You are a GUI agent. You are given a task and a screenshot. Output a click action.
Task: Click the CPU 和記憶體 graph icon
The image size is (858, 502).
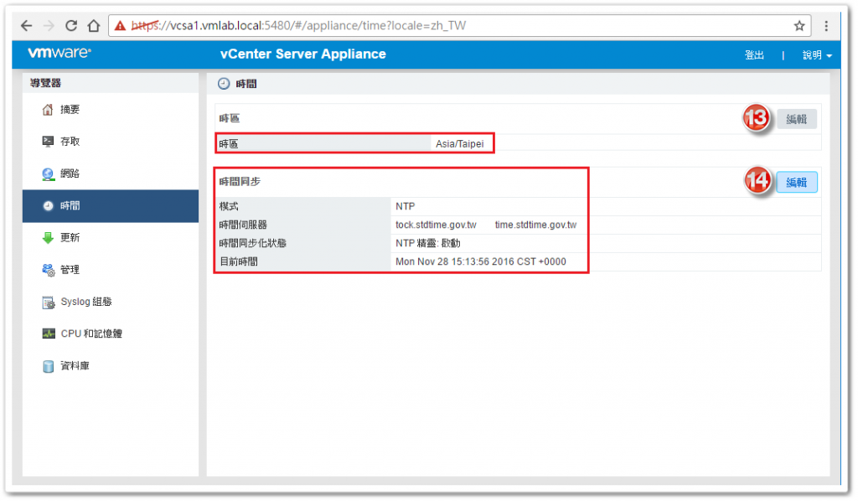48,334
